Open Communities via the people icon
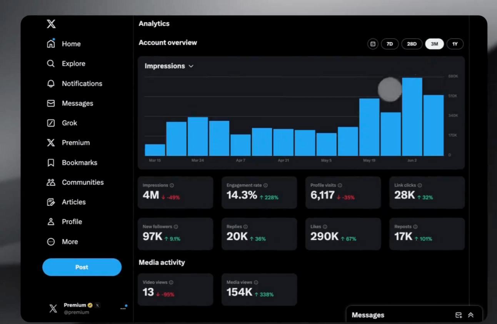497x324 pixels. tap(51, 182)
